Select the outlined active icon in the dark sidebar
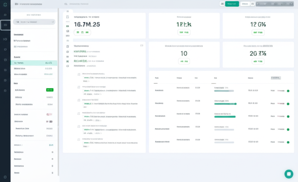This screenshot has height=182, width=298. (x=5, y=25)
